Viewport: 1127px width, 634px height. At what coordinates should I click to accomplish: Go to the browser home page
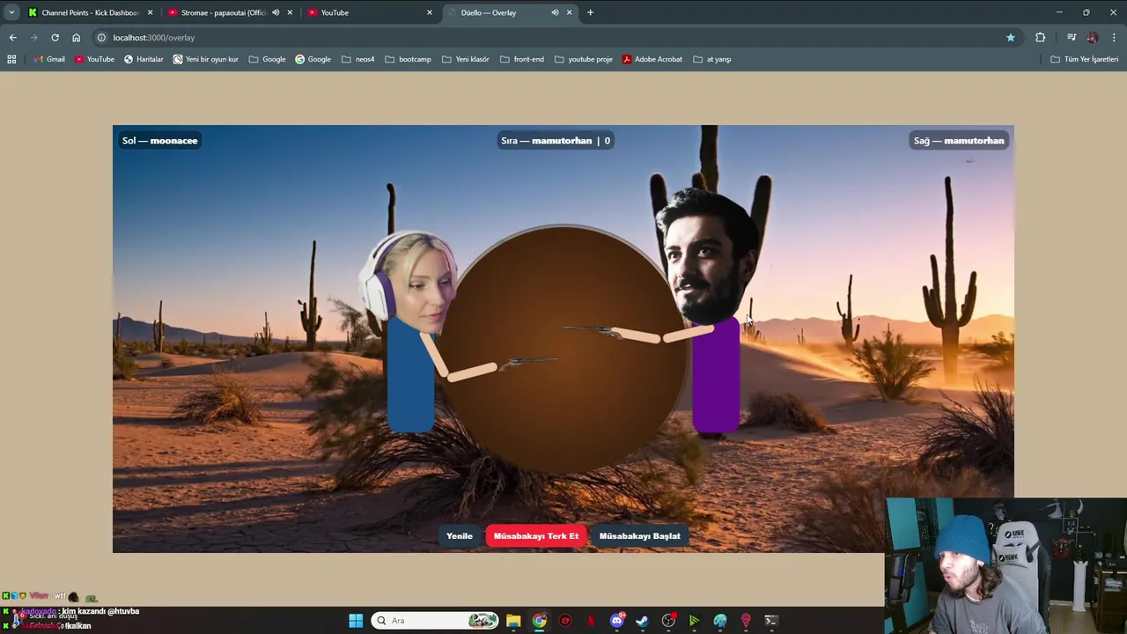(76, 38)
